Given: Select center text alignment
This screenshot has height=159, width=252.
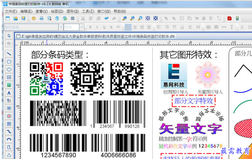Looking at the screenshot, I should coord(135,27).
